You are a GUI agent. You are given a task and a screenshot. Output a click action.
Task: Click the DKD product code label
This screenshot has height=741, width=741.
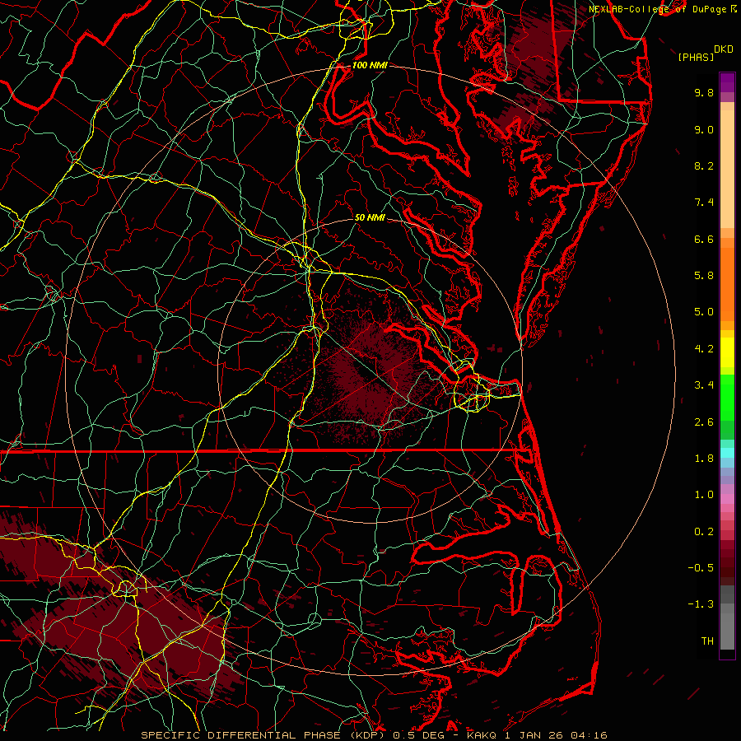[x=724, y=49]
